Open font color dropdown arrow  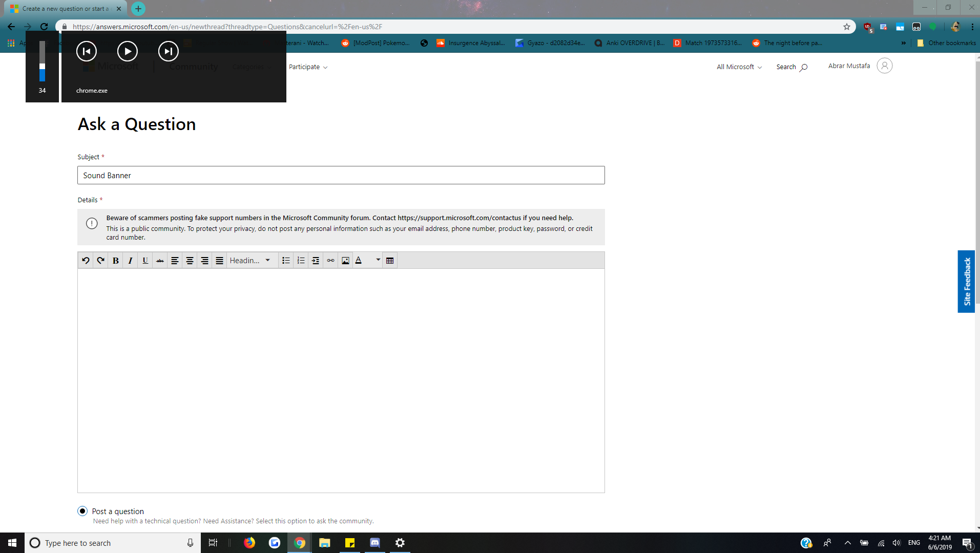tap(378, 260)
